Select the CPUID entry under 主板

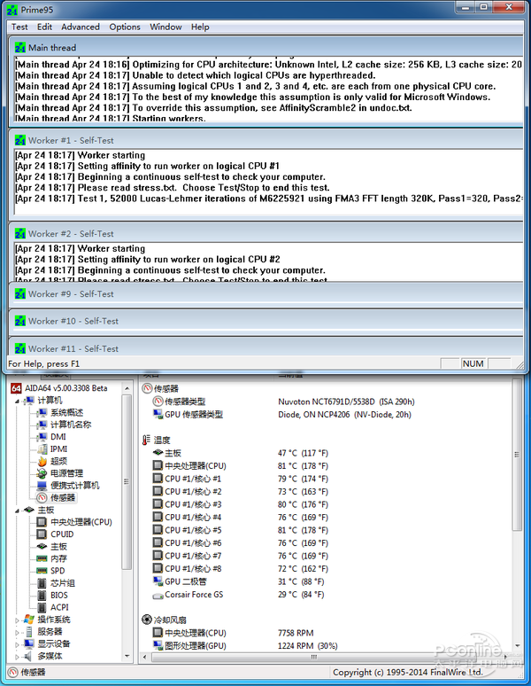pyautogui.click(x=62, y=534)
